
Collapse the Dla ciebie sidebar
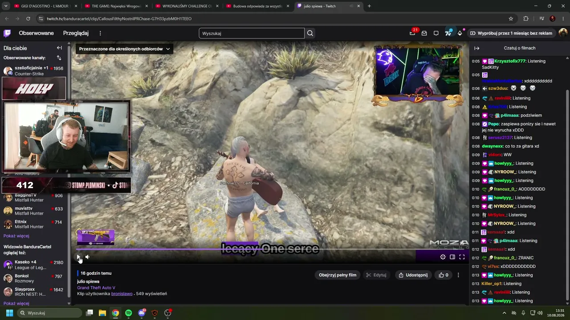pos(59,48)
